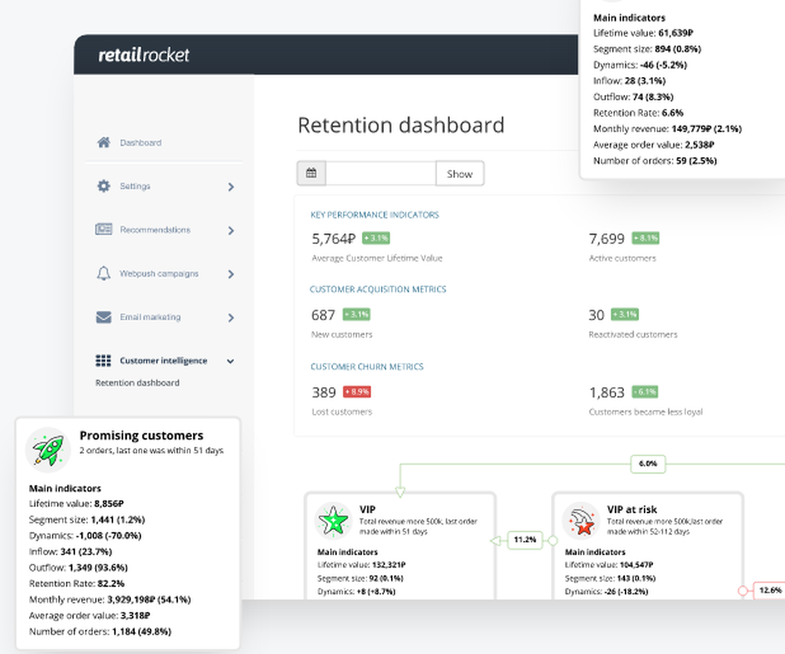Click the Recommendations card icon
This screenshot has height=654, width=785.
click(x=104, y=230)
